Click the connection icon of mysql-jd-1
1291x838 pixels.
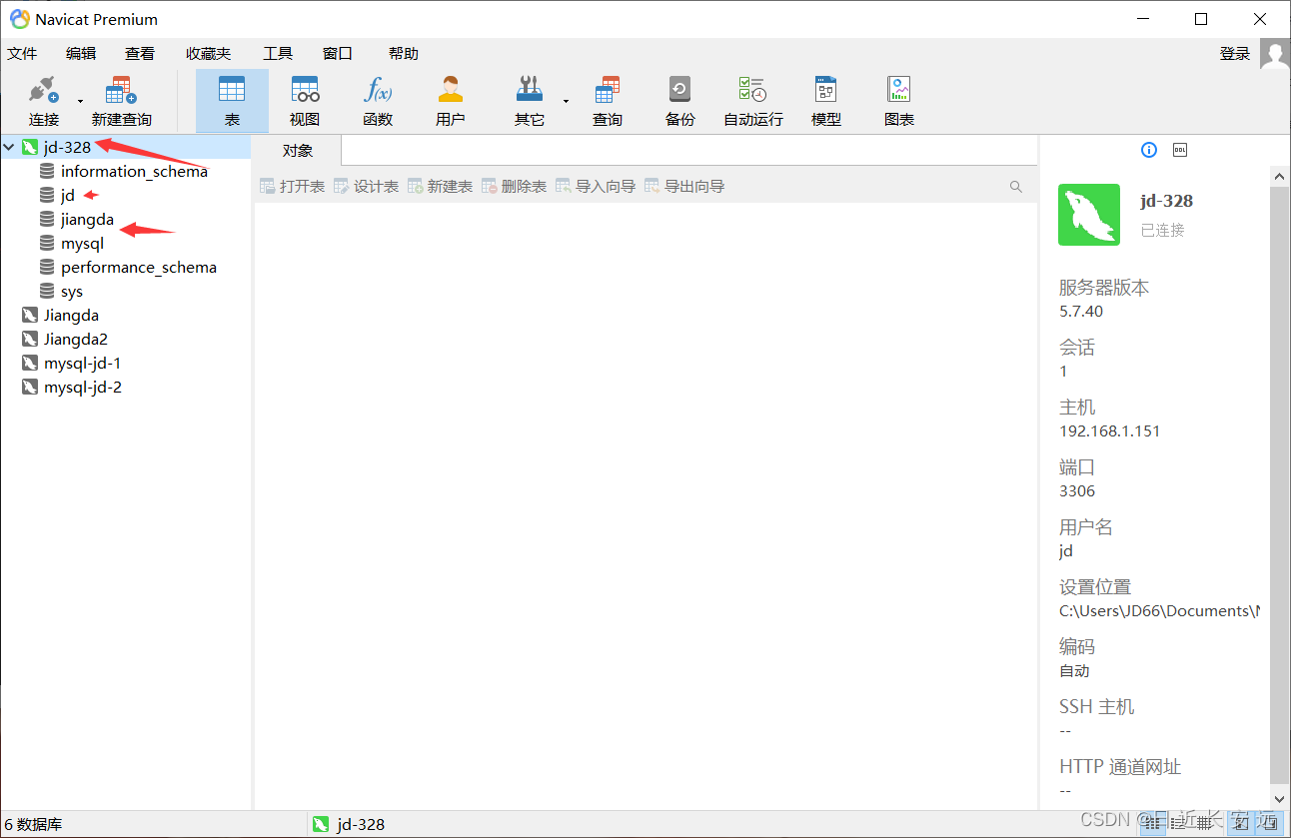tap(30, 364)
